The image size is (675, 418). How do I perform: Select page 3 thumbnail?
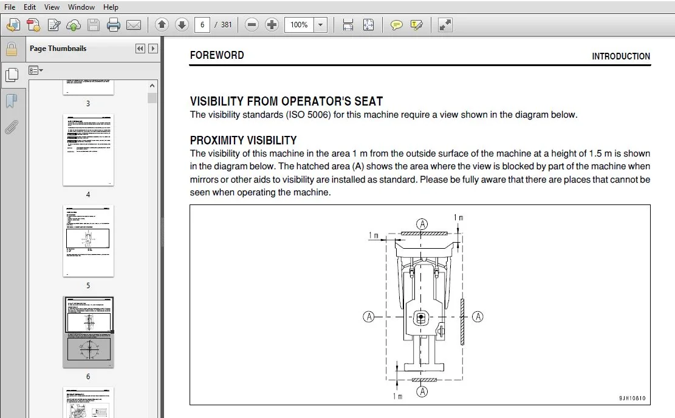(88, 87)
